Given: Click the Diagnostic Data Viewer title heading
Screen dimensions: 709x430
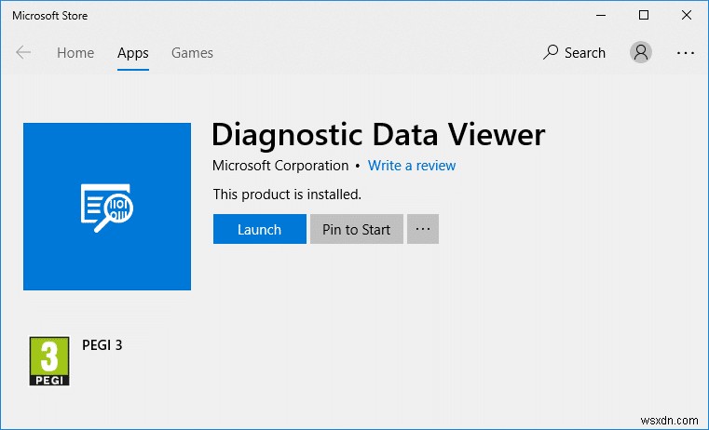Looking at the screenshot, I should tap(377, 135).
